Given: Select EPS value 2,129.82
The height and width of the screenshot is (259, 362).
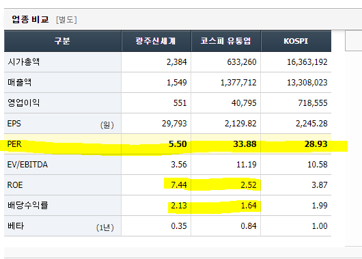Looking at the screenshot, I should pyautogui.click(x=240, y=124).
